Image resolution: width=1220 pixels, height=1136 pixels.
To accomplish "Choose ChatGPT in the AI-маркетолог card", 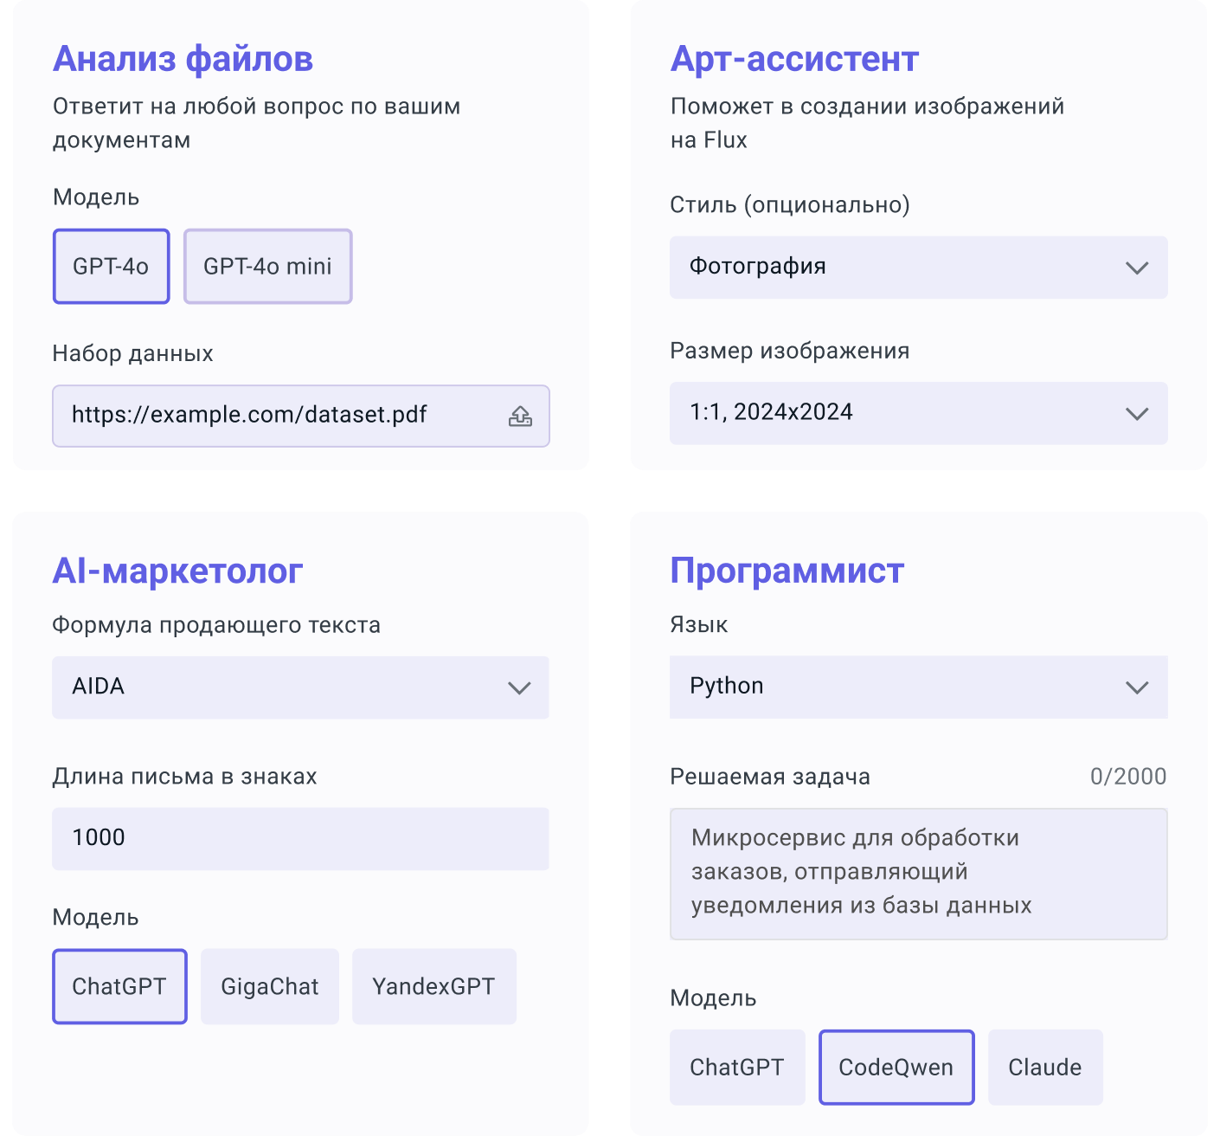I will tap(119, 986).
